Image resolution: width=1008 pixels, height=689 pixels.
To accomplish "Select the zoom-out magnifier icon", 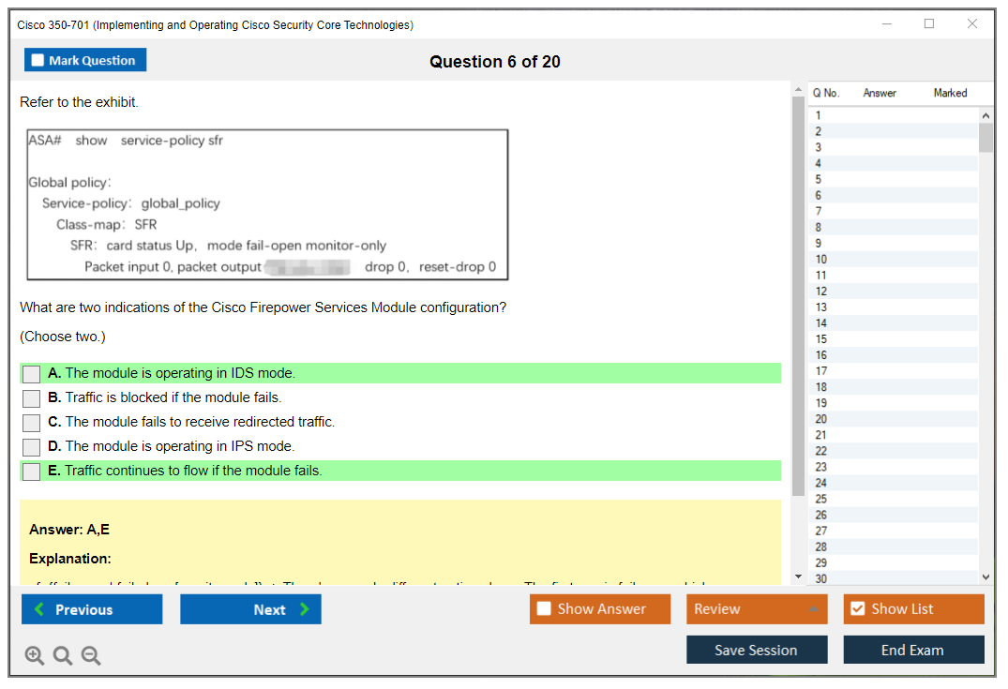I will (91, 655).
